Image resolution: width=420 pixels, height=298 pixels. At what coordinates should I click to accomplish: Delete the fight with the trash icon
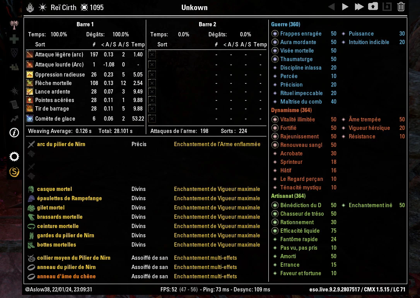coord(401,7)
